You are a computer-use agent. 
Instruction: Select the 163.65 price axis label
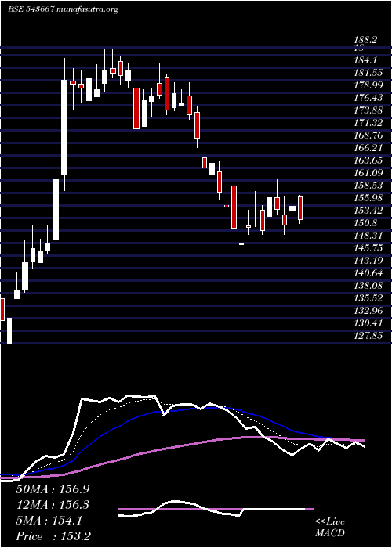[x=368, y=160]
